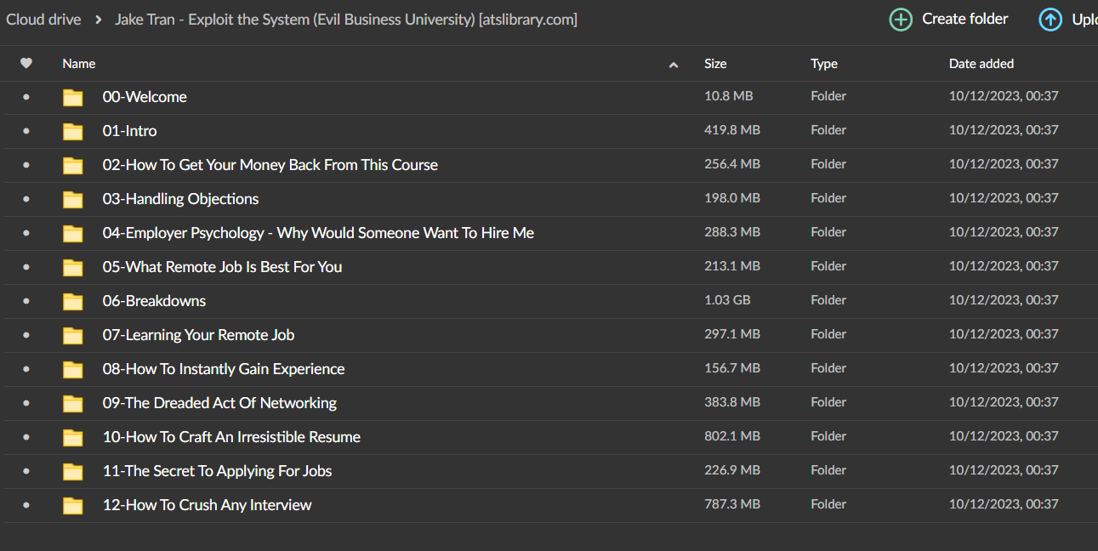Screen dimensions: 1098x551
Task: Click folder icon for 02-How To Get Your Money Back
Action: tap(73, 166)
